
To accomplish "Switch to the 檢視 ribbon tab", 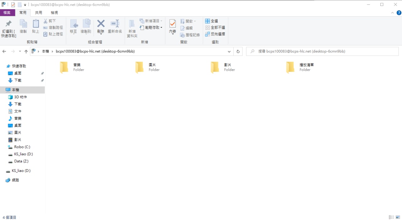I will click(54, 13).
